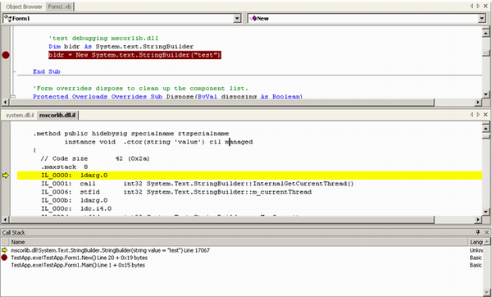
Task: Open the New method dropdown
Action: [x=482, y=19]
